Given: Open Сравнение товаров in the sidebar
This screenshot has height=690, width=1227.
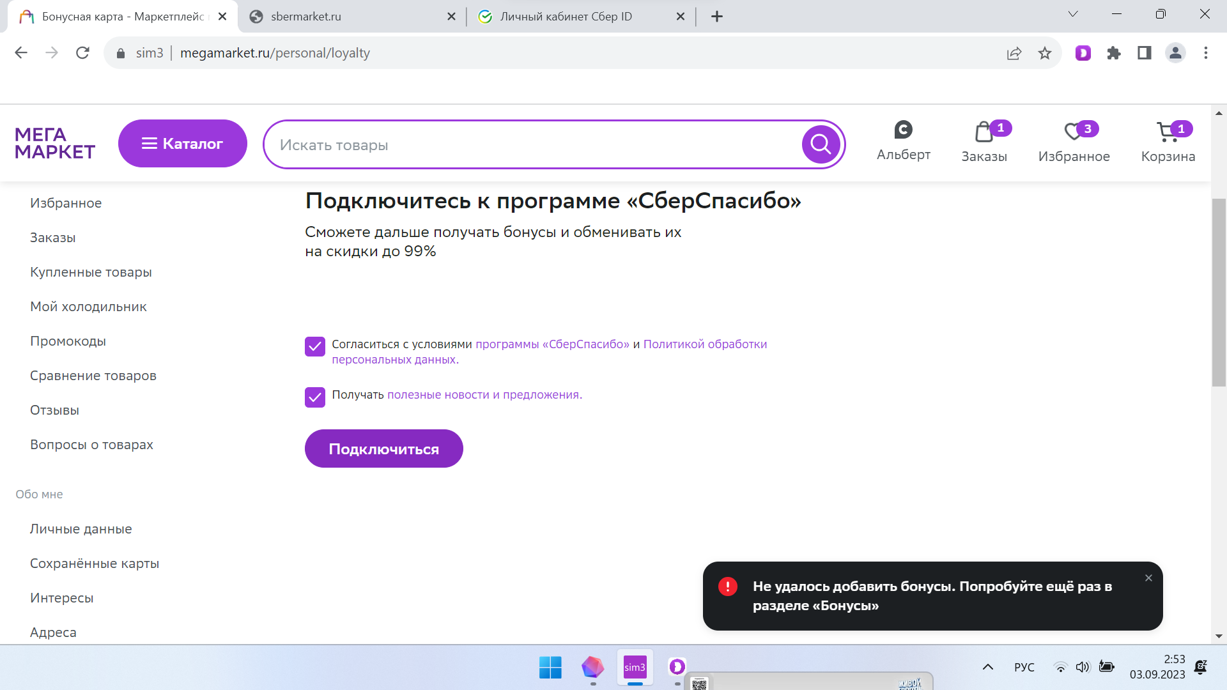Looking at the screenshot, I should pos(93,376).
